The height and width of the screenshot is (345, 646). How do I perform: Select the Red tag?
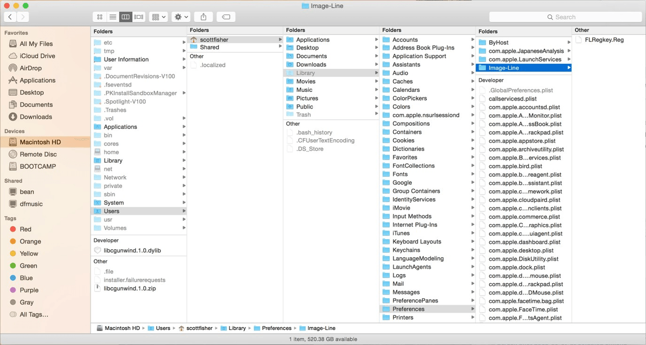(25, 229)
